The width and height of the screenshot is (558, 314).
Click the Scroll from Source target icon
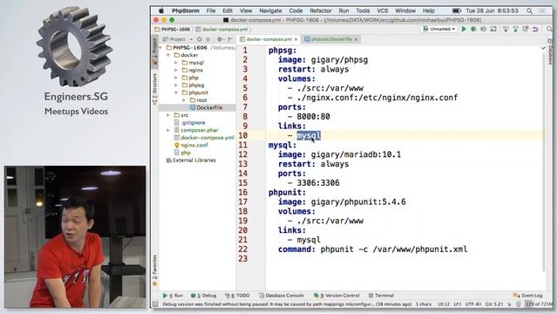[200, 39]
